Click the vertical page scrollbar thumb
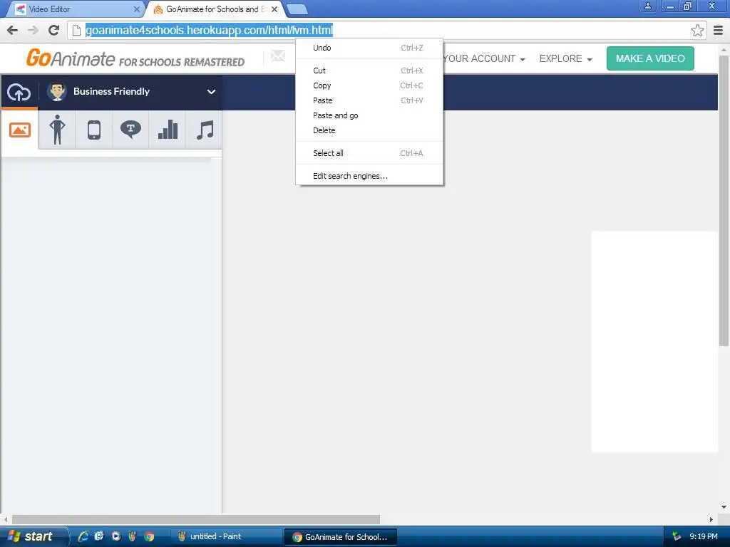Screen dimensions: 730x547 pyautogui.click(x=724, y=200)
